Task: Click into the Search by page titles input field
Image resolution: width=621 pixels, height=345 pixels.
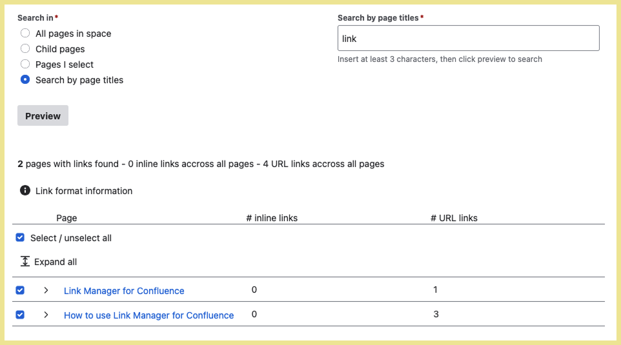Action: 468,38
